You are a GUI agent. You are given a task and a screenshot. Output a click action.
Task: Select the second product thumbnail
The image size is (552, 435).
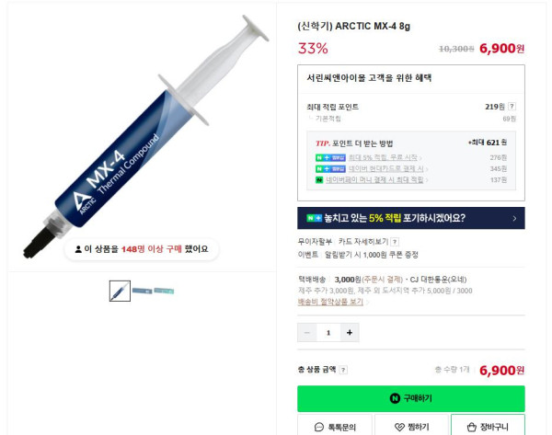143,291
